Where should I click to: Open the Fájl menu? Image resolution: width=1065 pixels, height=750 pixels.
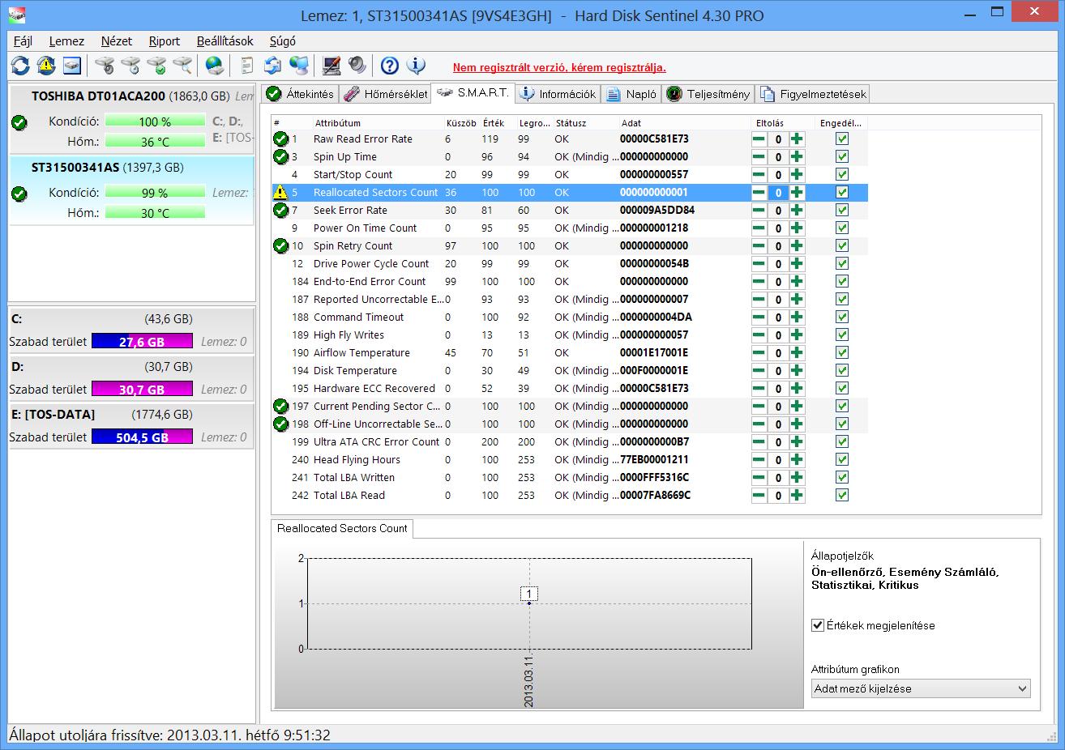tap(23, 41)
